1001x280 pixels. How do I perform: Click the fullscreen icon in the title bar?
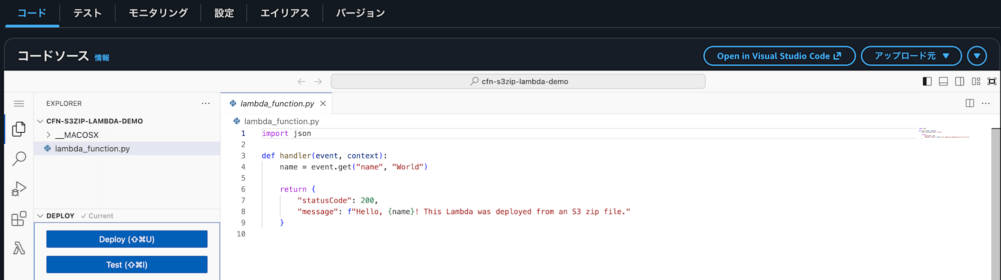(x=992, y=81)
